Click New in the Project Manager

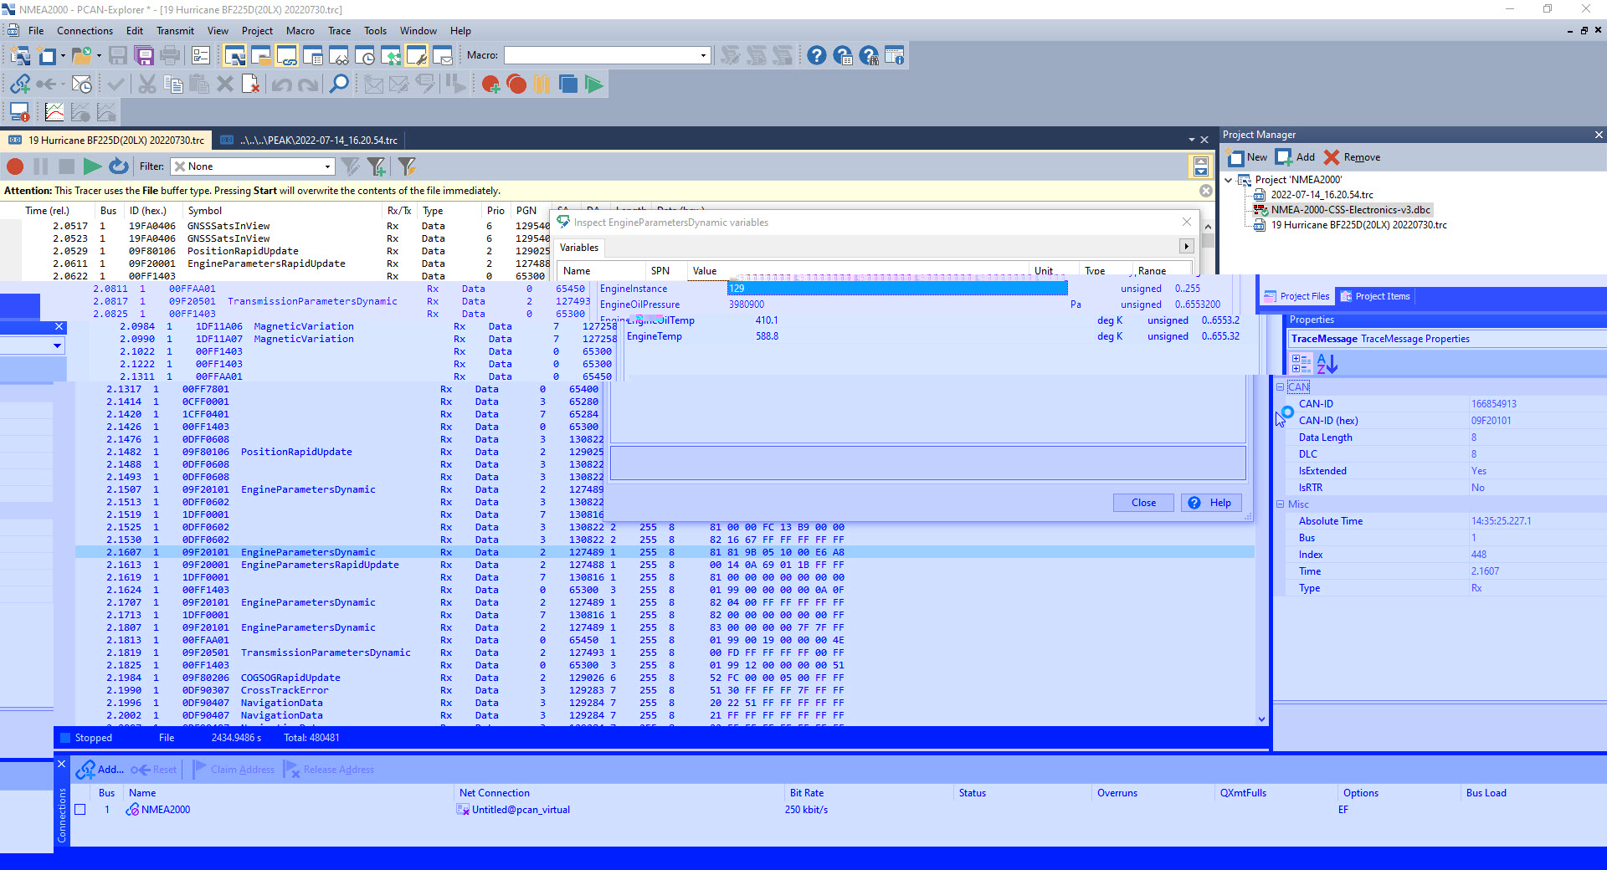pos(1247,157)
